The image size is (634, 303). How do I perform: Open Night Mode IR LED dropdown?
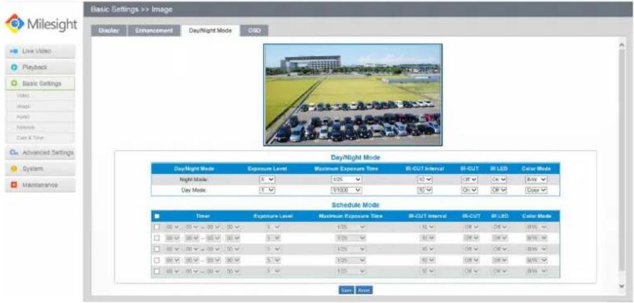499,179
